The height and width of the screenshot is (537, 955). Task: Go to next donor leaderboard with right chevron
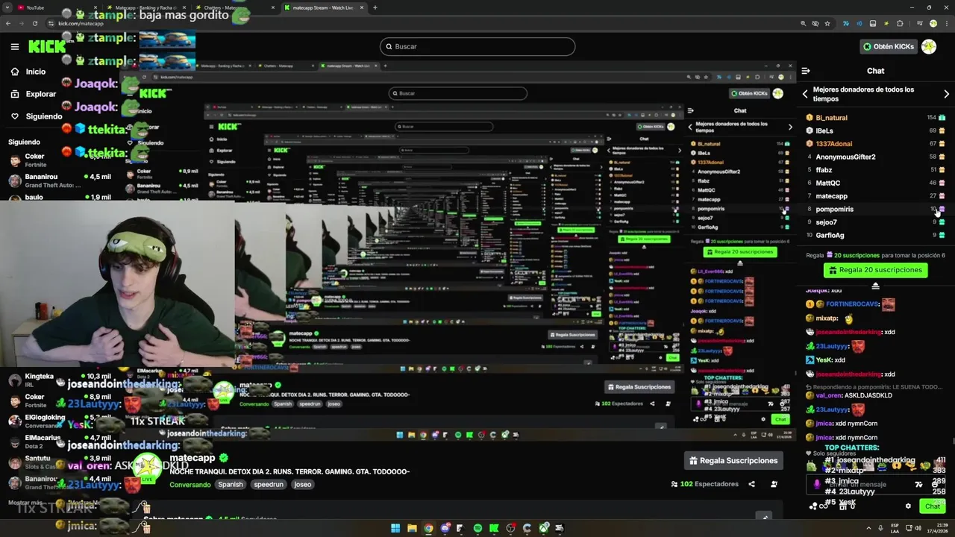point(946,94)
